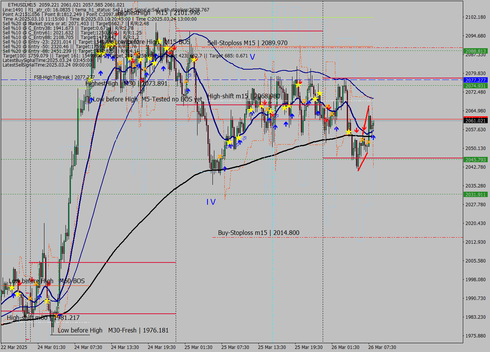This screenshot has width=490, height=352.
Task: Click the 'FSB-HighToBreak | 2077.277' label
Action: point(64,77)
